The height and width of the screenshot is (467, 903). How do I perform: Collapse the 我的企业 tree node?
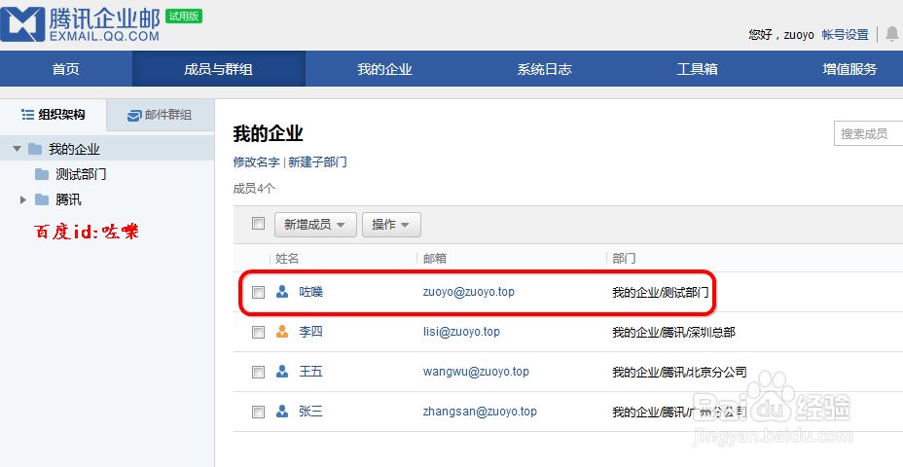[17, 149]
